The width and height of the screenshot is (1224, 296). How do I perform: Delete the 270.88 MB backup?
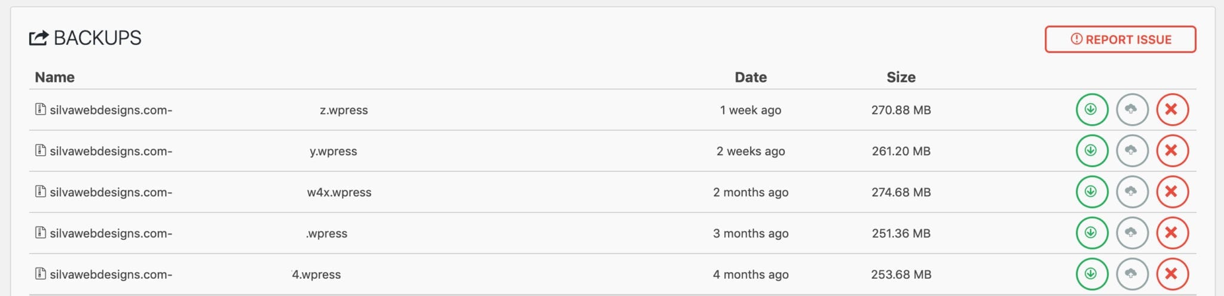point(1172,110)
